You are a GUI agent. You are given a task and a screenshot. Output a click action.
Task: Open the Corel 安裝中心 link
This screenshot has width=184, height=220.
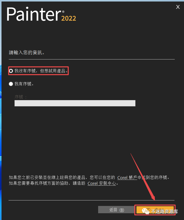coord(102,183)
